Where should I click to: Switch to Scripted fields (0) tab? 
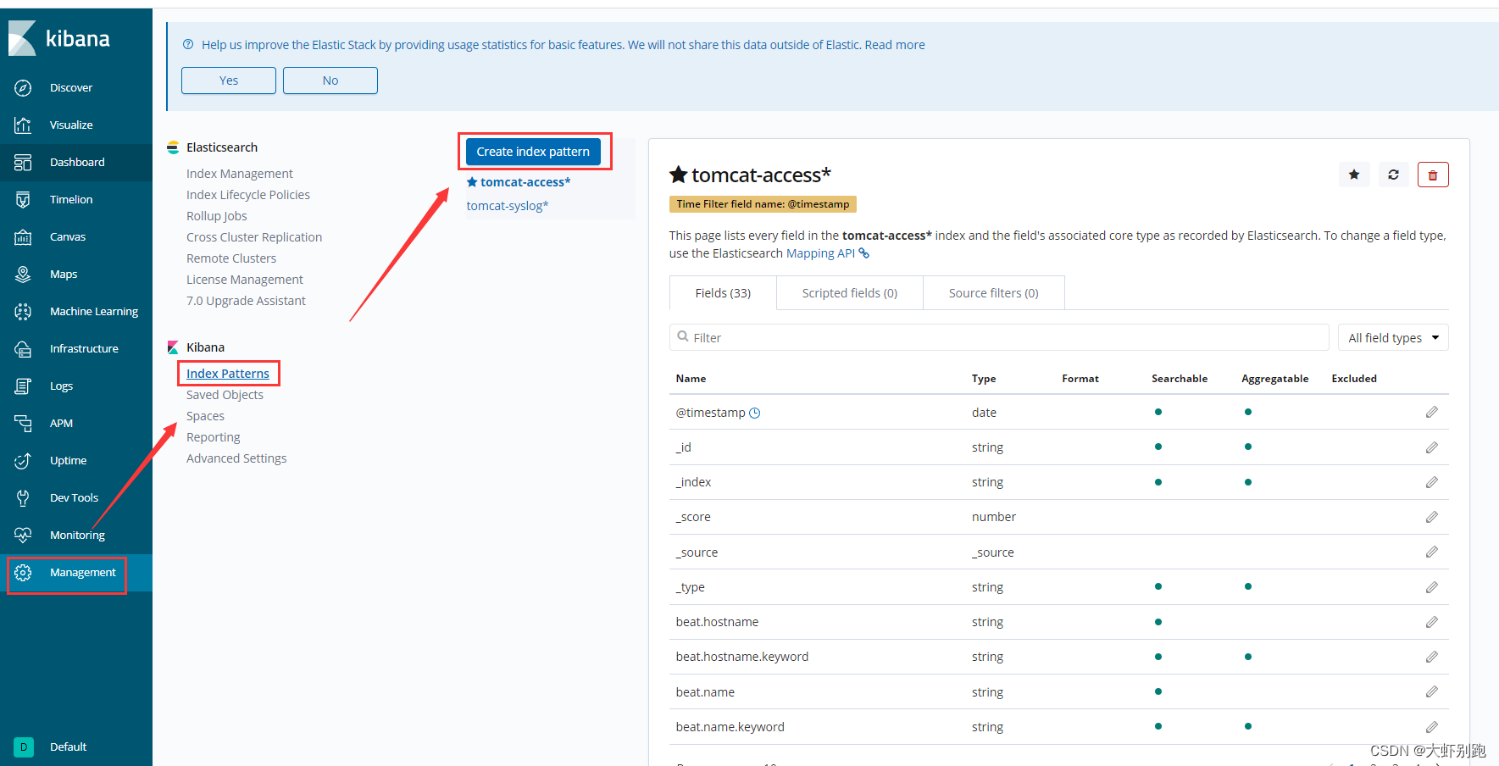point(849,293)
